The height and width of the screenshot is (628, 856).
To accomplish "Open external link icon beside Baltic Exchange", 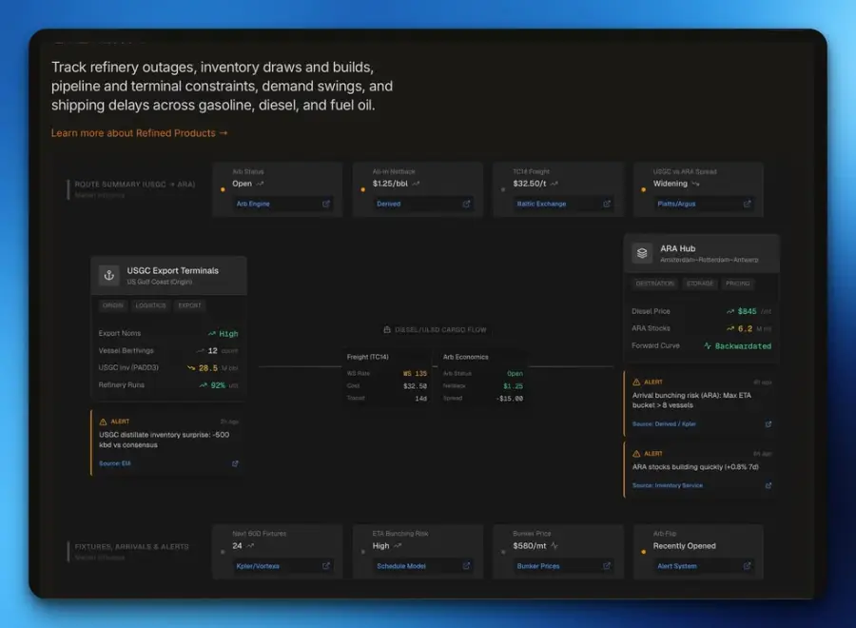I will pyautogui.click(x=607, y=204).
